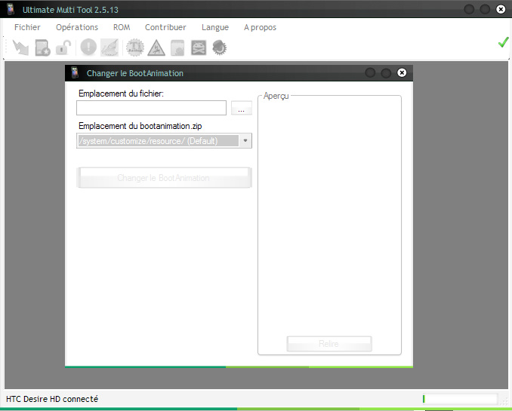This screenshot has width=512, height=411.
Task: Click the toolbar drag grip handle
Action: (5, 48)
